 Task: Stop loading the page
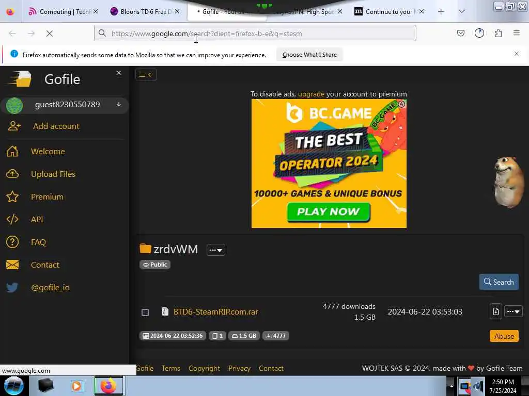(50, 34)
